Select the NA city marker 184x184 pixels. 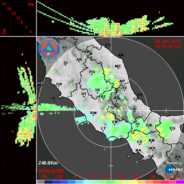(138, 153)
